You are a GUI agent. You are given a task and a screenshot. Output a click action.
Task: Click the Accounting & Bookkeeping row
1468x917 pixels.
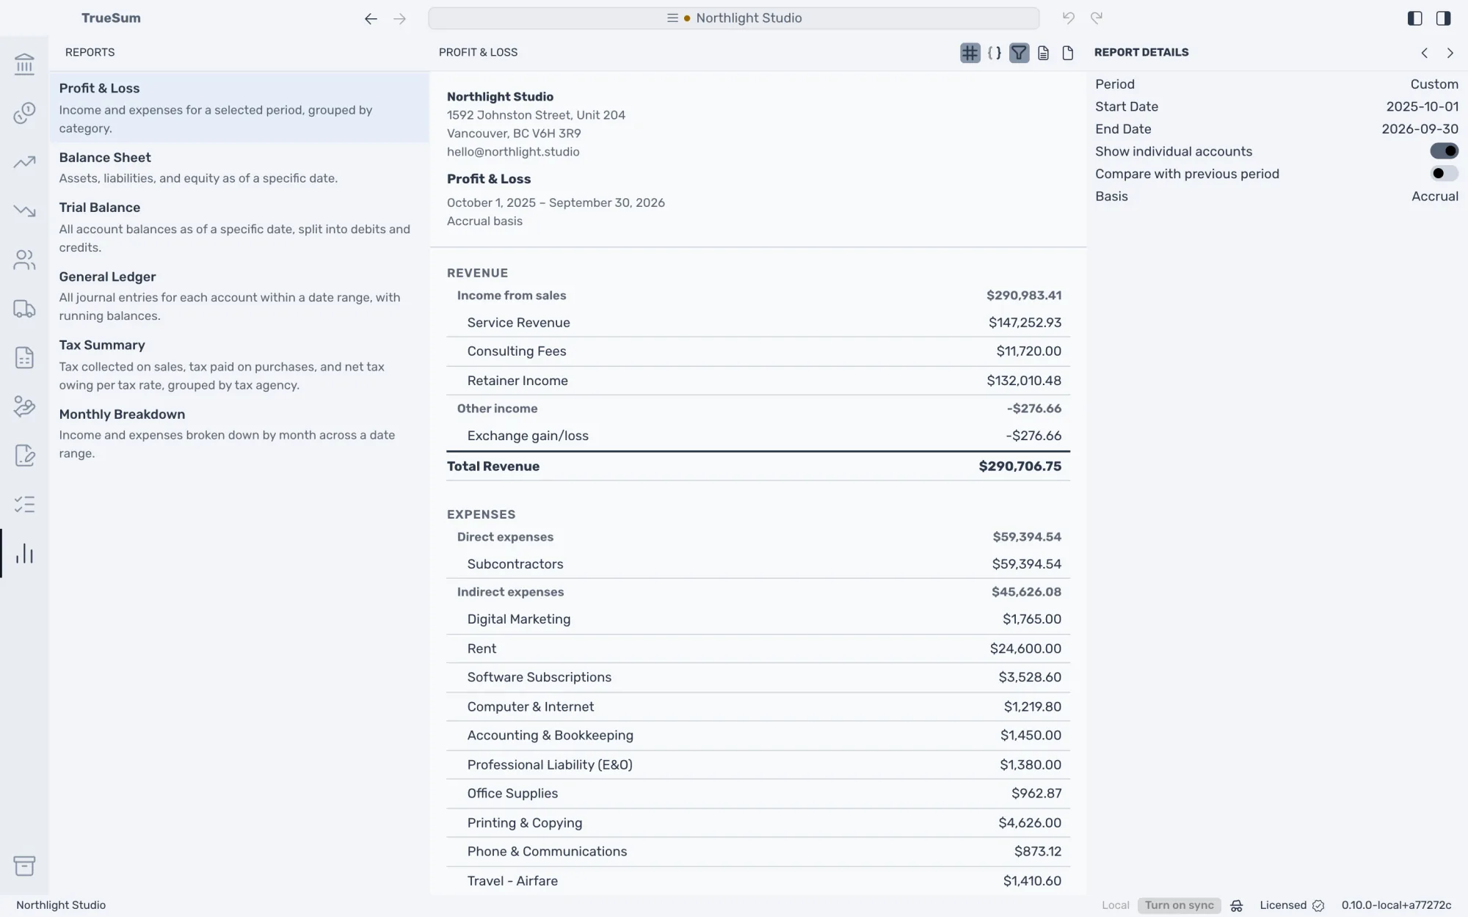(x=758, y=735)
